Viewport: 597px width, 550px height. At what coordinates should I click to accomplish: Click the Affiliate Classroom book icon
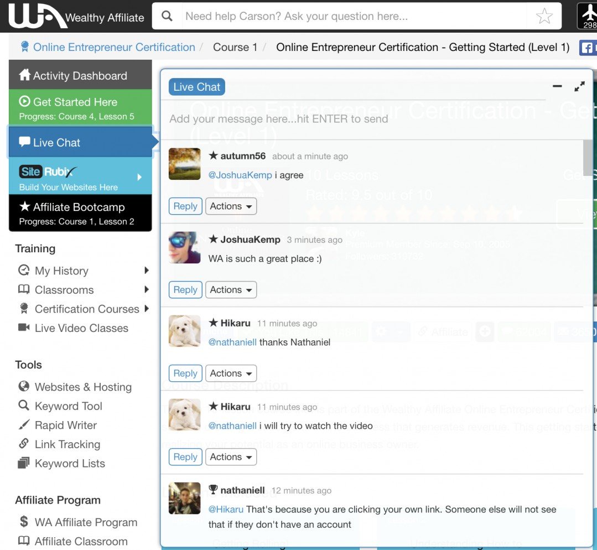click(x=24, y=541)
